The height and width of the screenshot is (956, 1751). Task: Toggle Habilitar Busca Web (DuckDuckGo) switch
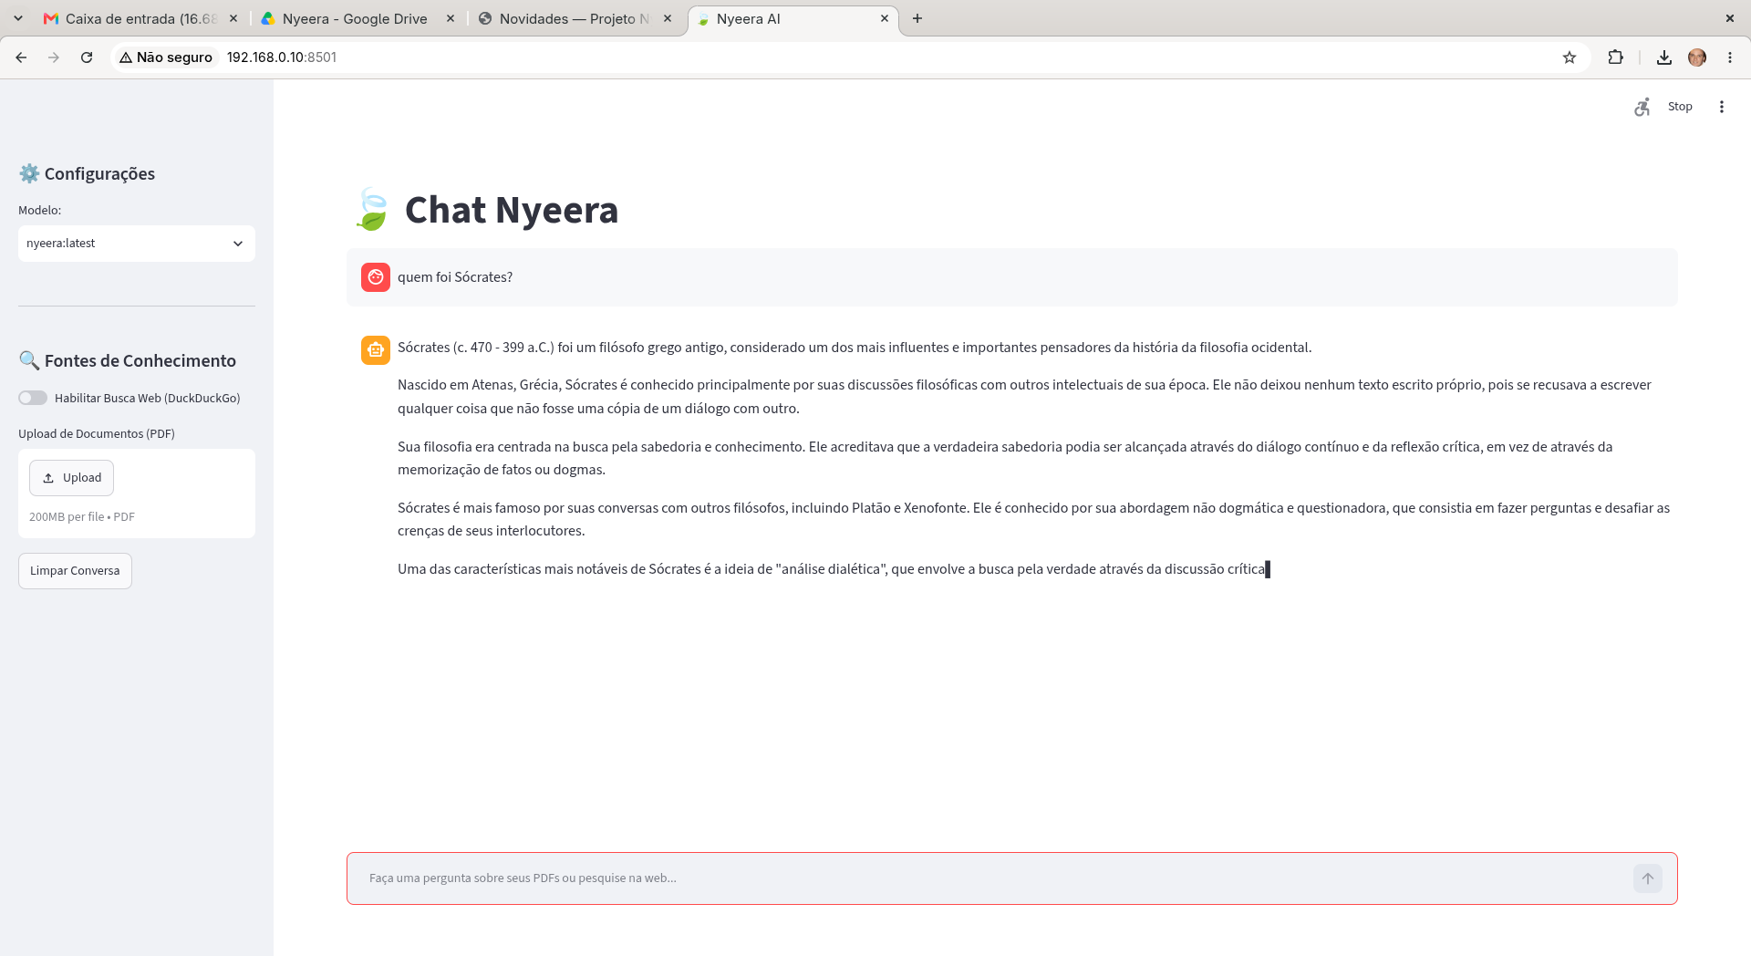click(x=33, y=398)
